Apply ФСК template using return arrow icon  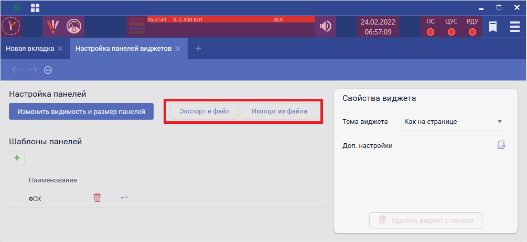pos(124,198)
